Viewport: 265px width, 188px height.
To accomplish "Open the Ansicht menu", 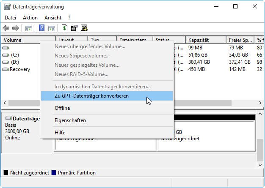I will (53, 18).
